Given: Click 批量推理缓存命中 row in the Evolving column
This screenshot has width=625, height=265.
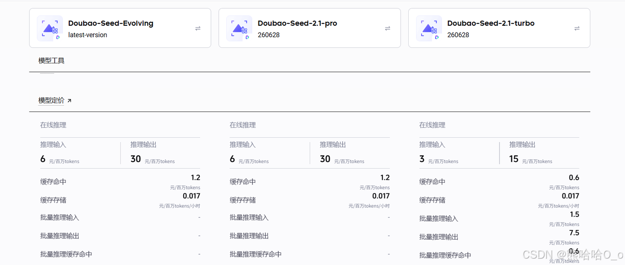Looking at the screenshot, I should pos(120,254).
